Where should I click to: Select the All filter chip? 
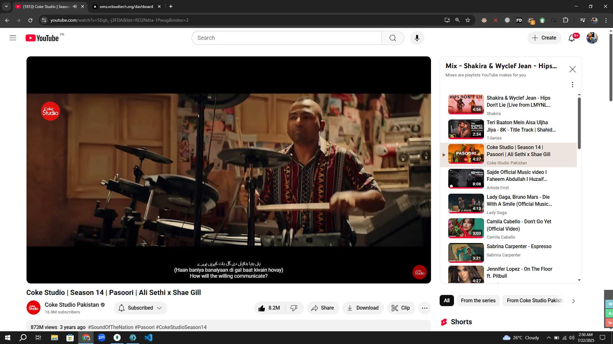point(447,301)
